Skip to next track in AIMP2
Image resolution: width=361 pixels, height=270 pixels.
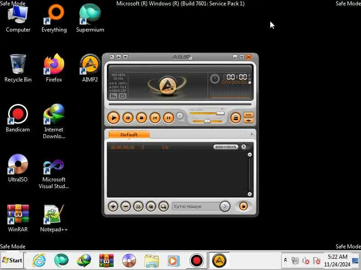point(168,118)
